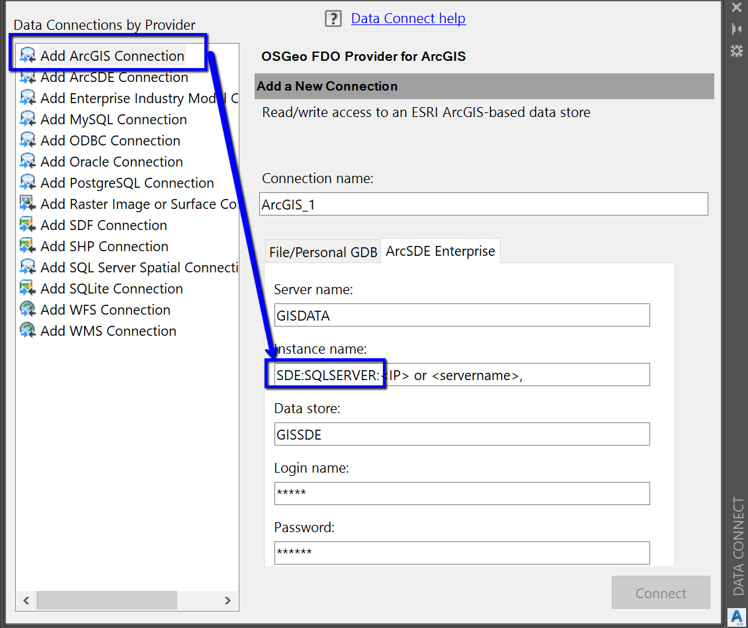Viewport: 748px width, 628px height.
Task: Click the Instance name field
Action: tap(462, 375)
